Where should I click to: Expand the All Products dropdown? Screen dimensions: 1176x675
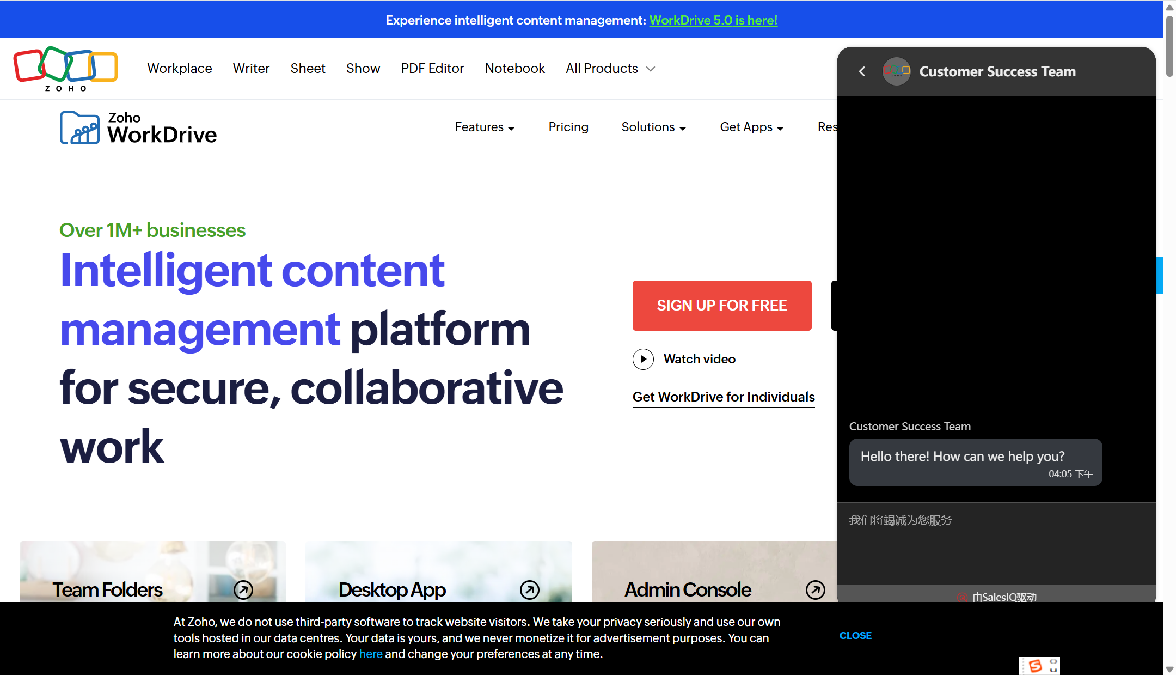(x=610, y=69)
